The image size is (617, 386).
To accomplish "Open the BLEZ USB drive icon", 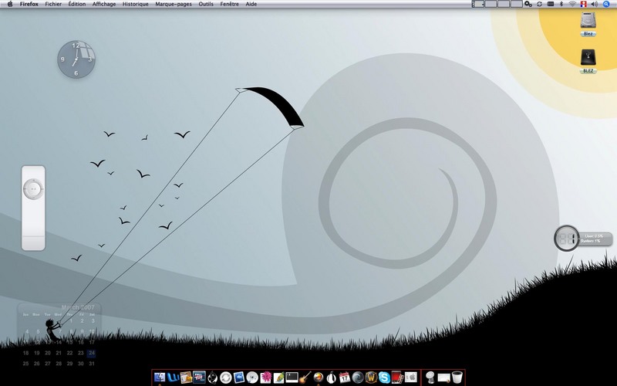I will 588,61.
